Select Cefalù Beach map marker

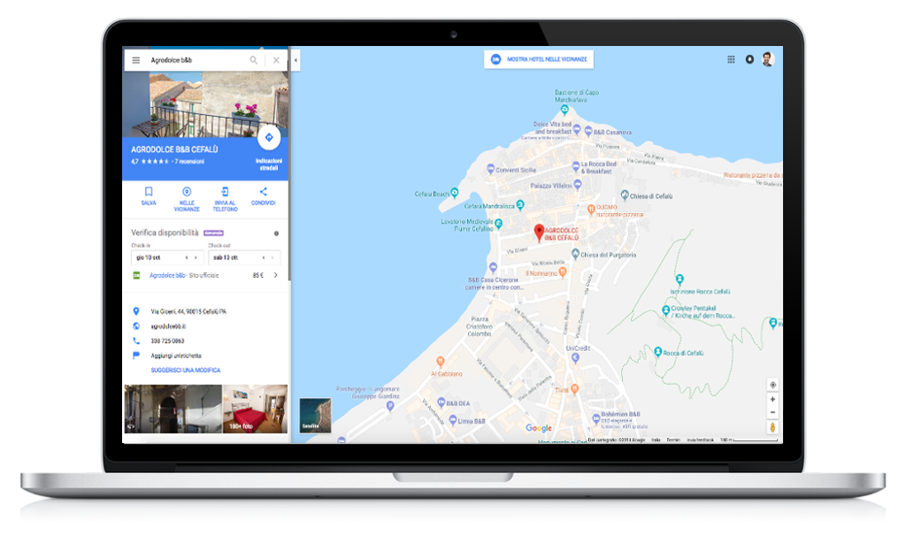455,193
